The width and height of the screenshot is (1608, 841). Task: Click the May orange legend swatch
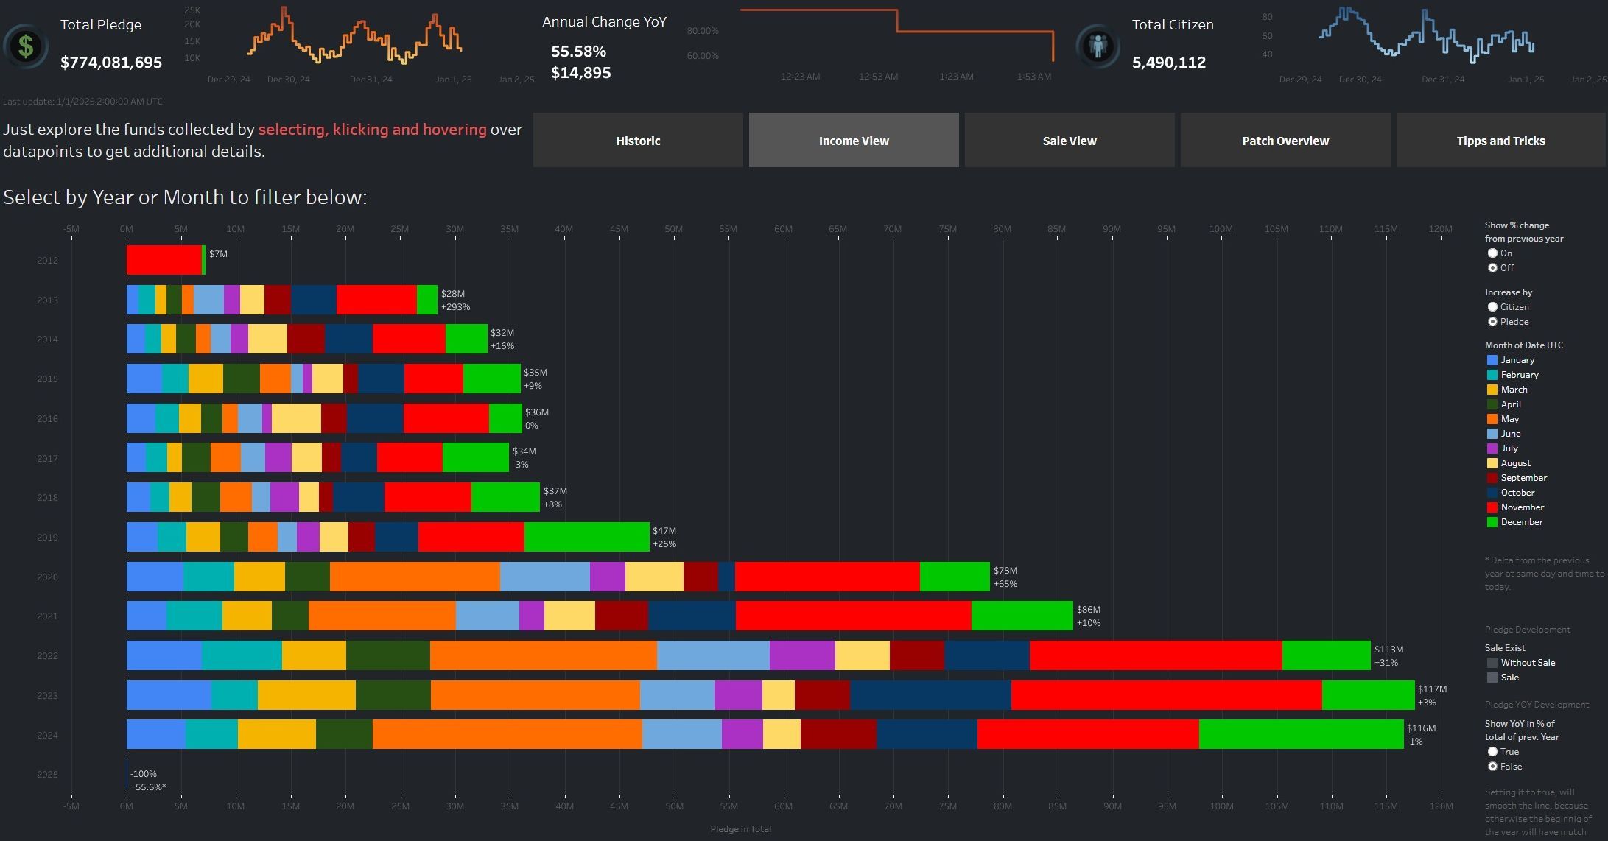[1492, 419]
